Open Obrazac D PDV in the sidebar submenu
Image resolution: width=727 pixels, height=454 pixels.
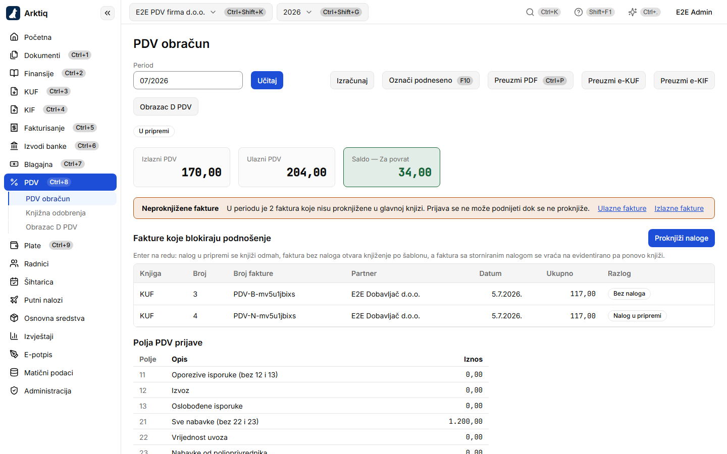[x=63, y=227]
